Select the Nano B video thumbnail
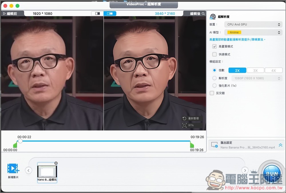The image size is (286, 193). [47, 172]
